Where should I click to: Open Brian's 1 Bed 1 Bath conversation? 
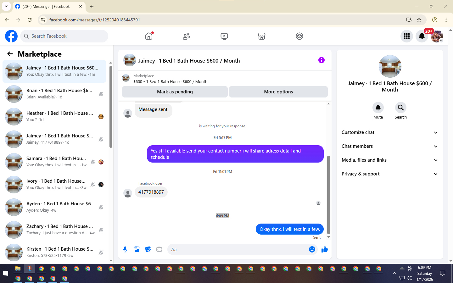[x=54, y=94]
